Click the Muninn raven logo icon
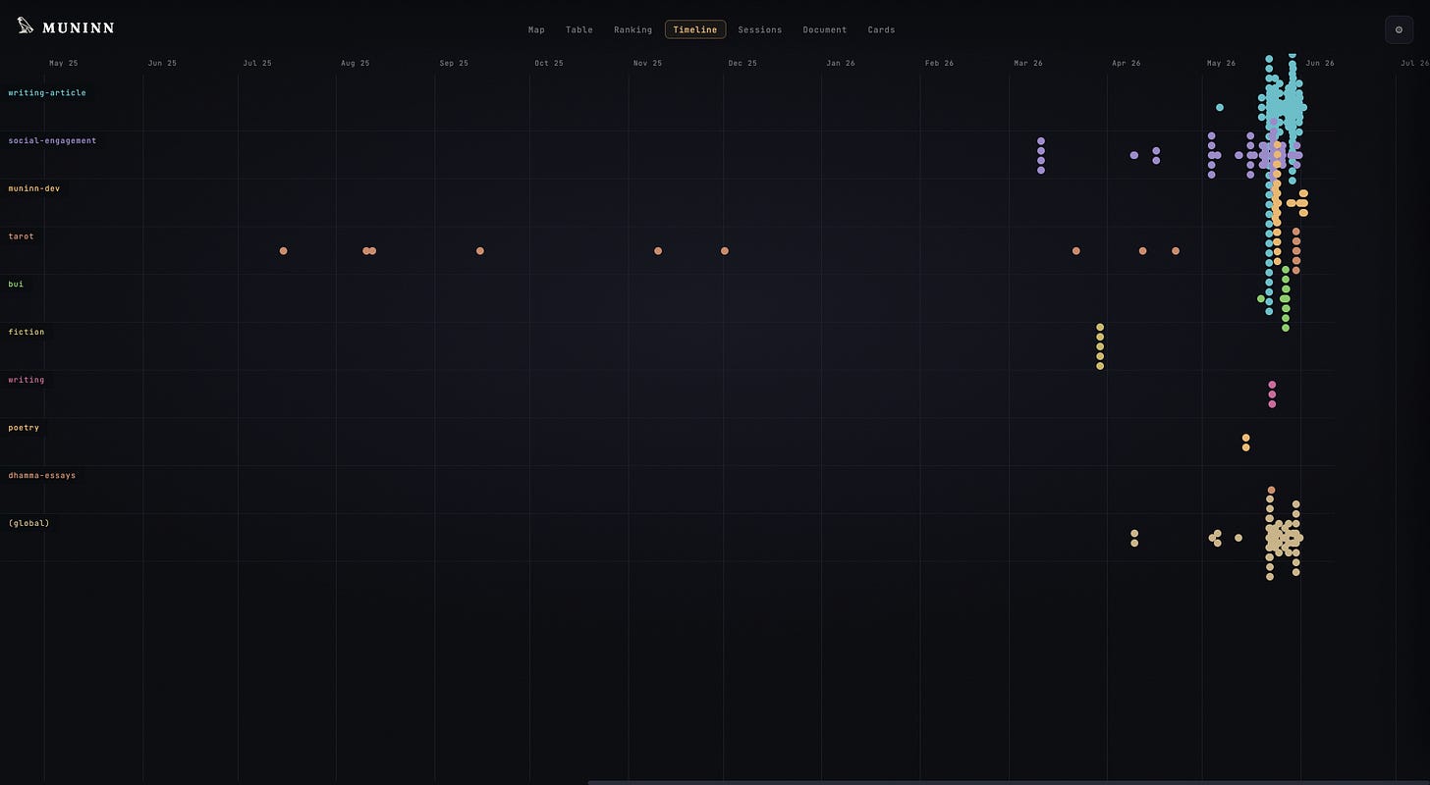 coord(26,26)
